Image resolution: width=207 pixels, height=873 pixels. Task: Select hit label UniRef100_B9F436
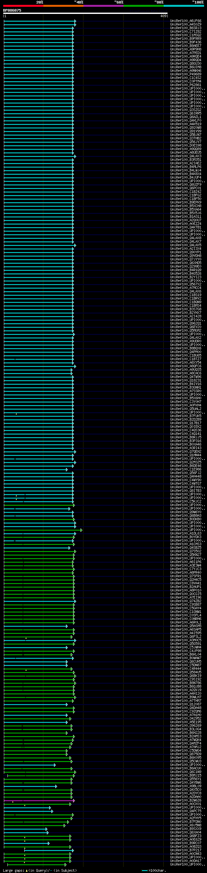pos(186,42)
